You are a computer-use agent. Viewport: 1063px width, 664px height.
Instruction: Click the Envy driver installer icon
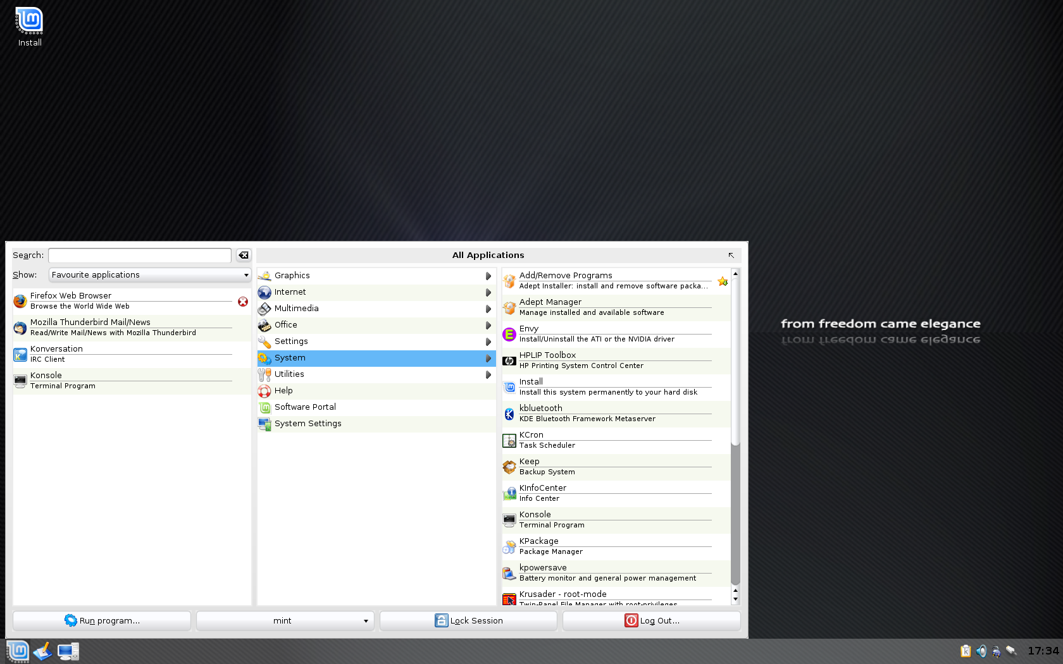509,334
